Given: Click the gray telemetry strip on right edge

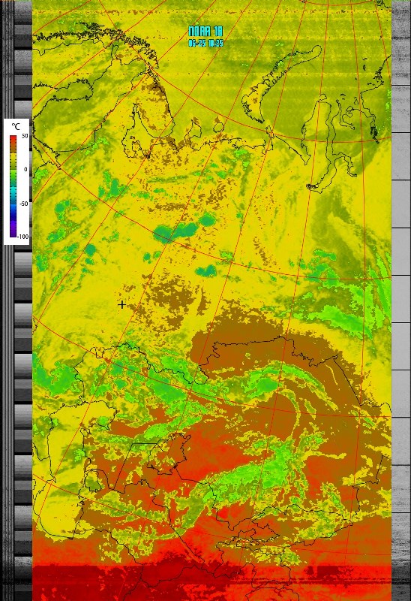Looking at the screenshot, I should [401, 300].
